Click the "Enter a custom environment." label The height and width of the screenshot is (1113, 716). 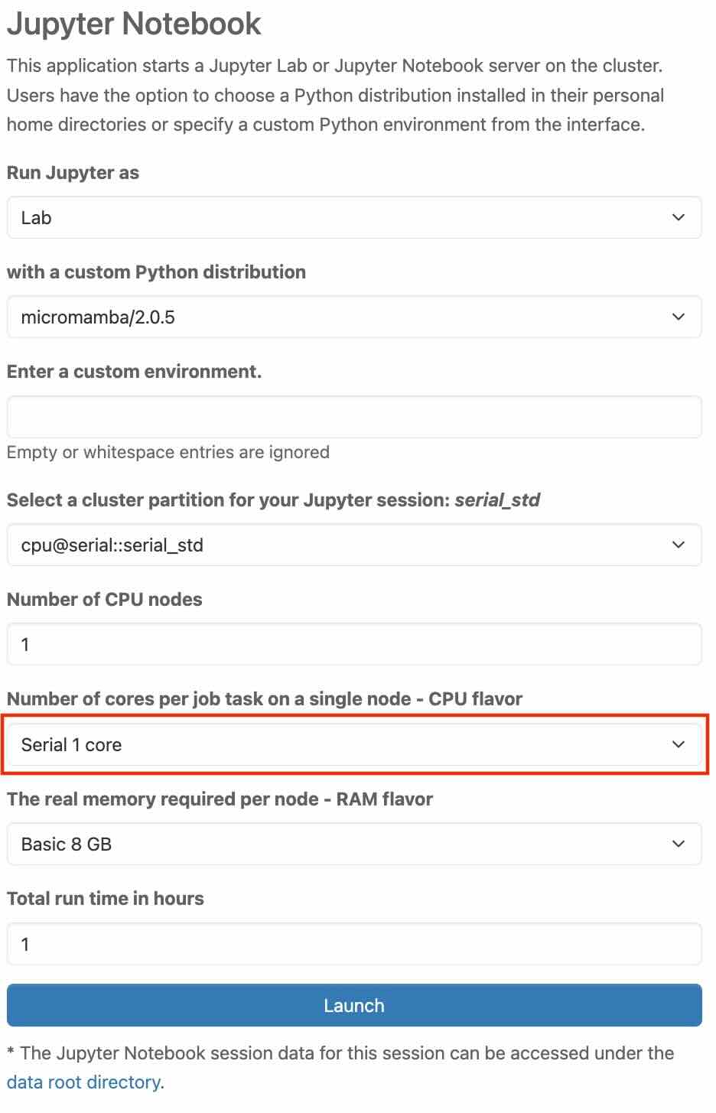click(134, 372)
